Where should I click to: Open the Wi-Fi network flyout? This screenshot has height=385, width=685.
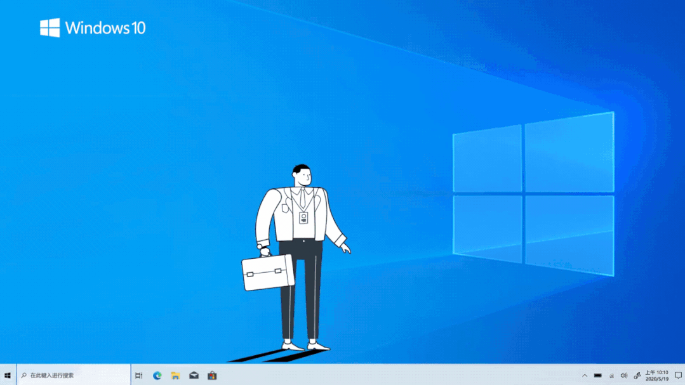pos(611,375)
